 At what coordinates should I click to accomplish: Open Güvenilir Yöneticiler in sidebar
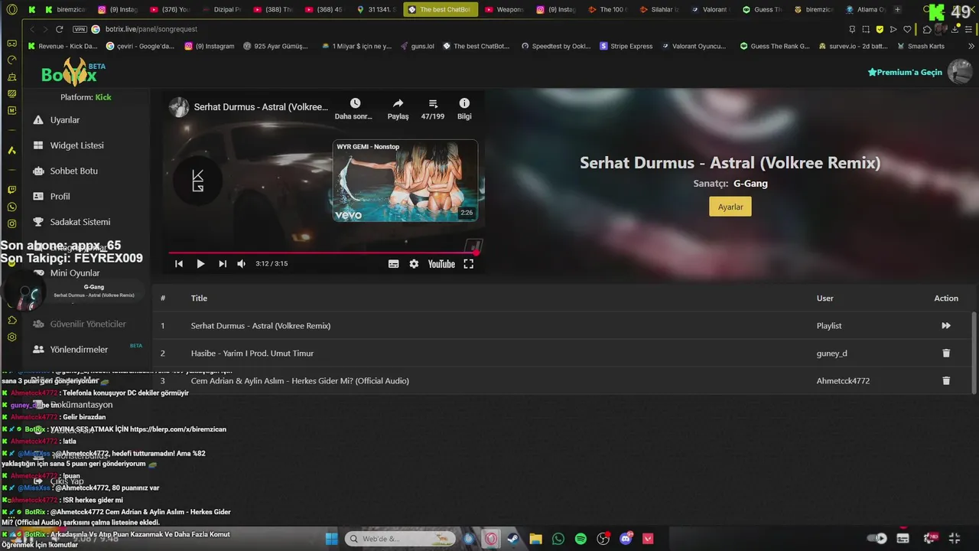[x=88, y=324]
